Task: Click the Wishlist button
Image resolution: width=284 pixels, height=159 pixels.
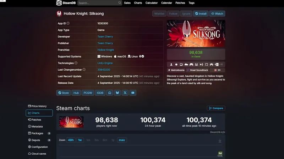Action: click(x=159, y=13)
